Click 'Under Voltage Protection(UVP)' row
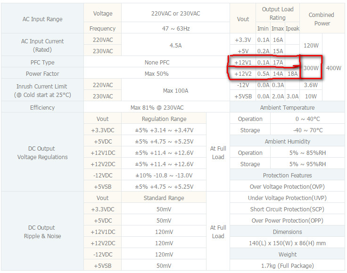 [x=287, y=198]
